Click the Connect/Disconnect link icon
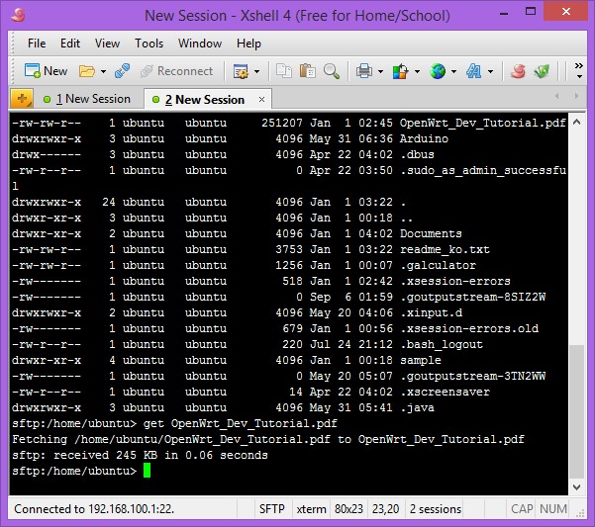The image size is (595, 527). coord(122,71)
